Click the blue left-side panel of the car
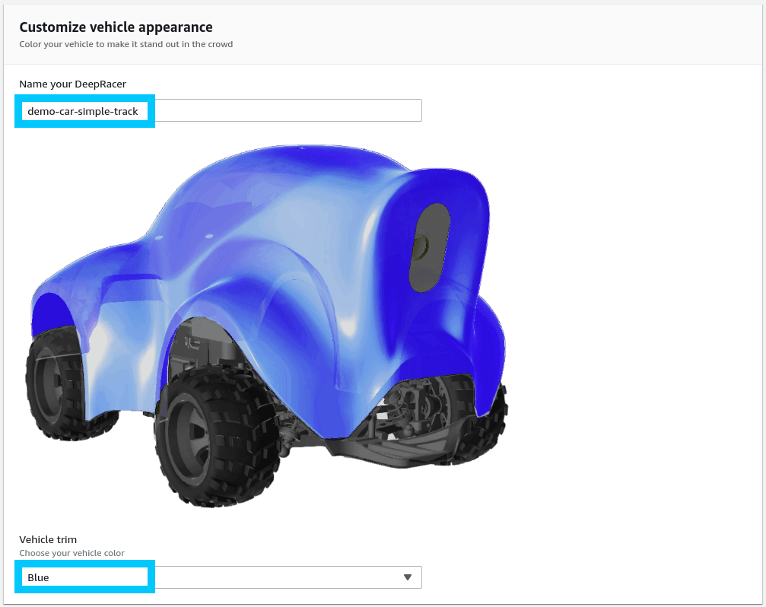The width and height of the screenshot is (766, 607). [x=114, y=335]
